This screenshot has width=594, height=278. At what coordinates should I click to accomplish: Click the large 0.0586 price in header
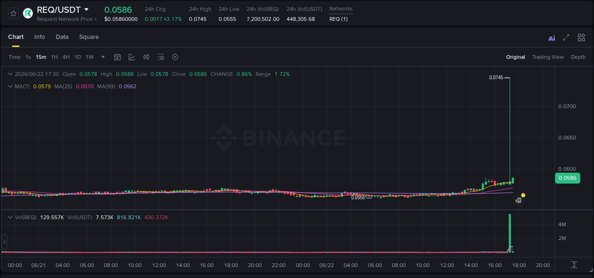[118, 10]
